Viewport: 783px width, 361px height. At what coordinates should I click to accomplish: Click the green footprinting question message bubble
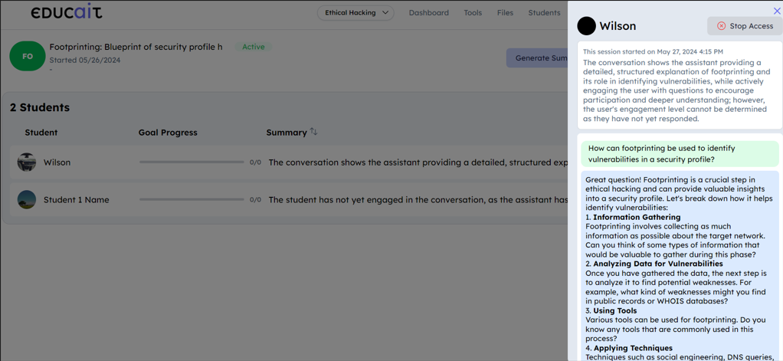coord(679,153)
